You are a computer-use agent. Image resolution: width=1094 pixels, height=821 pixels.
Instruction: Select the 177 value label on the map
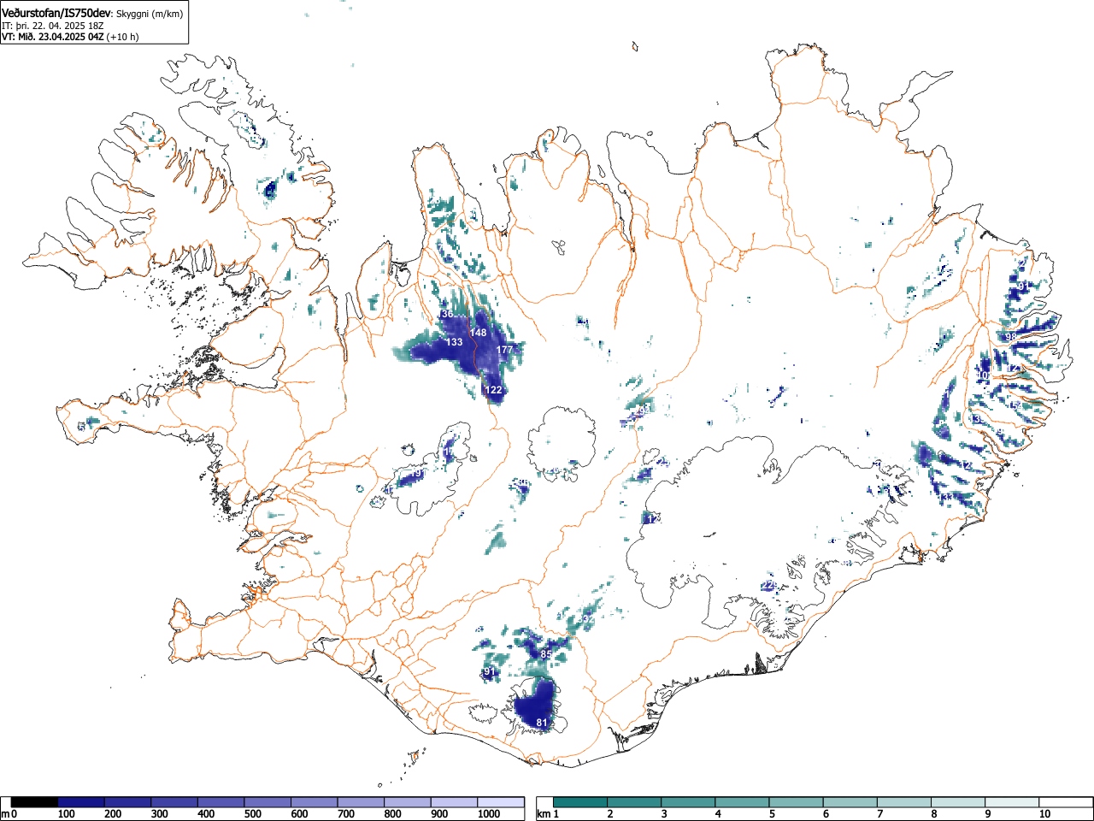coord(504,350)
